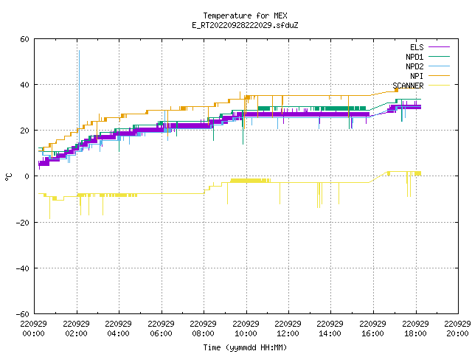
Task: Click the 12:00 x-axis time label
Action: 288,333
